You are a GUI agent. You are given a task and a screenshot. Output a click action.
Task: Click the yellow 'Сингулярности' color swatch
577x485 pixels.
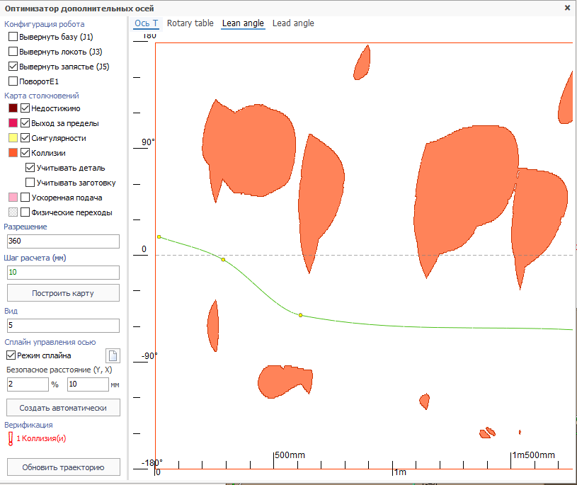point(13,138)
